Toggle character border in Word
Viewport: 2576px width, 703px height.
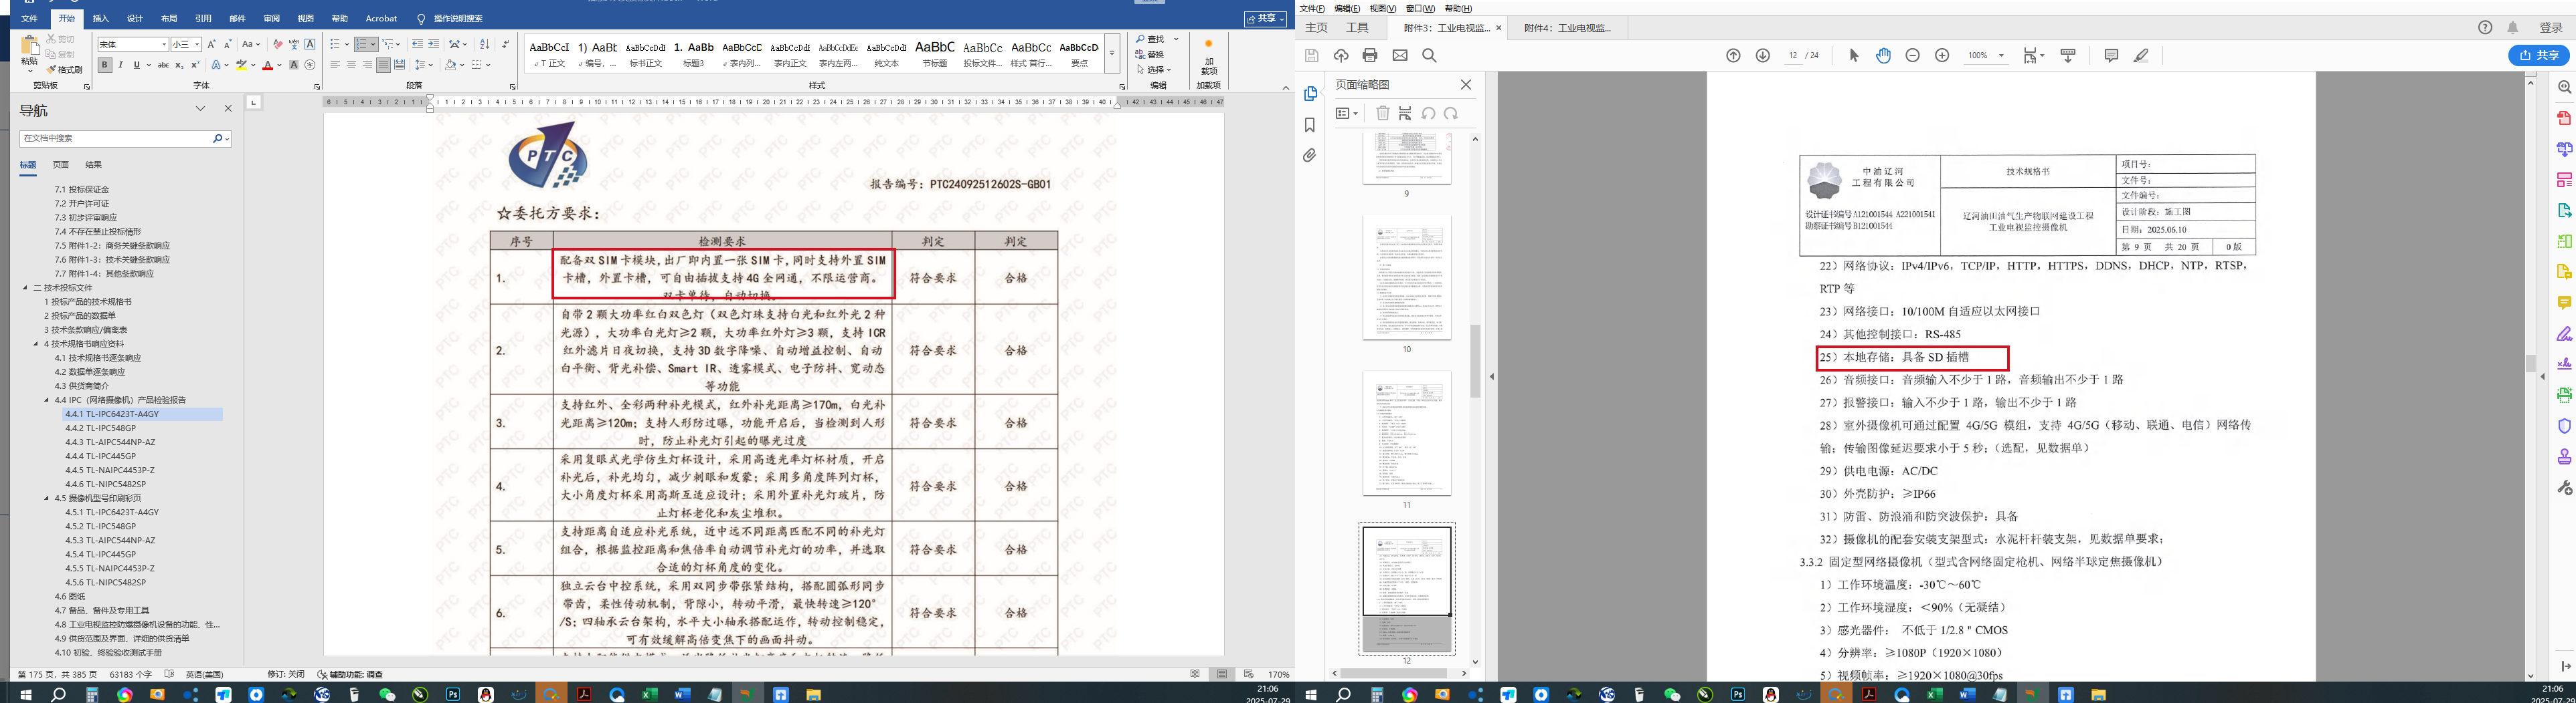pos(310,44)
